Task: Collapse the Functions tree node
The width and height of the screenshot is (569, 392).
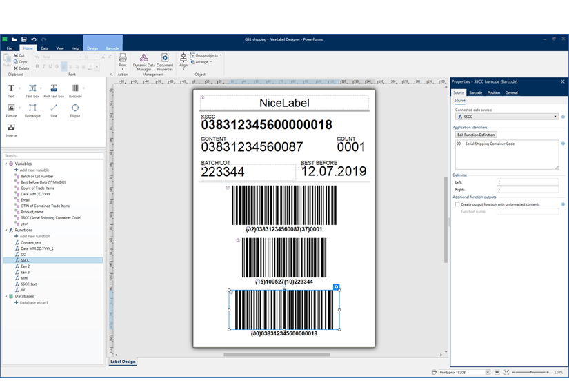Action: [6, 230]
